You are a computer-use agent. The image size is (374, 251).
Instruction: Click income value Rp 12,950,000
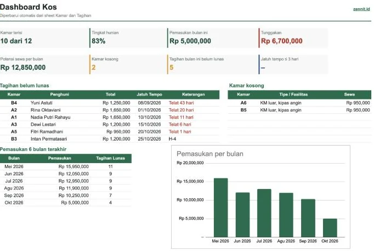pyautogui.click(x=73, y=181)
